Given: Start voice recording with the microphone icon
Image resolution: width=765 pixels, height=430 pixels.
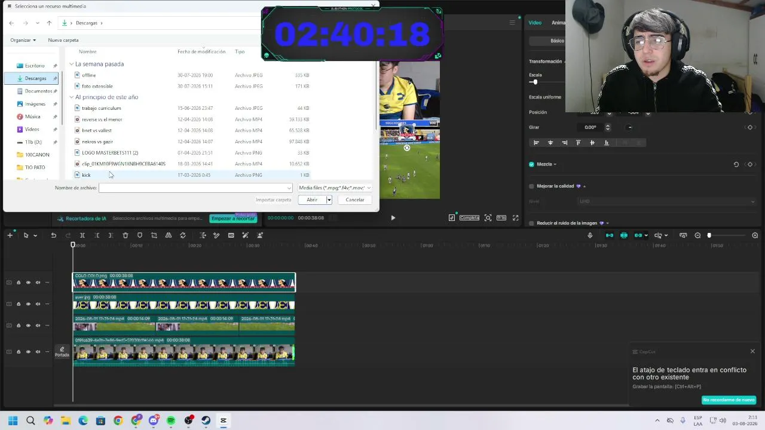Looking at the screenshot, I should click(x=590, y=235).
